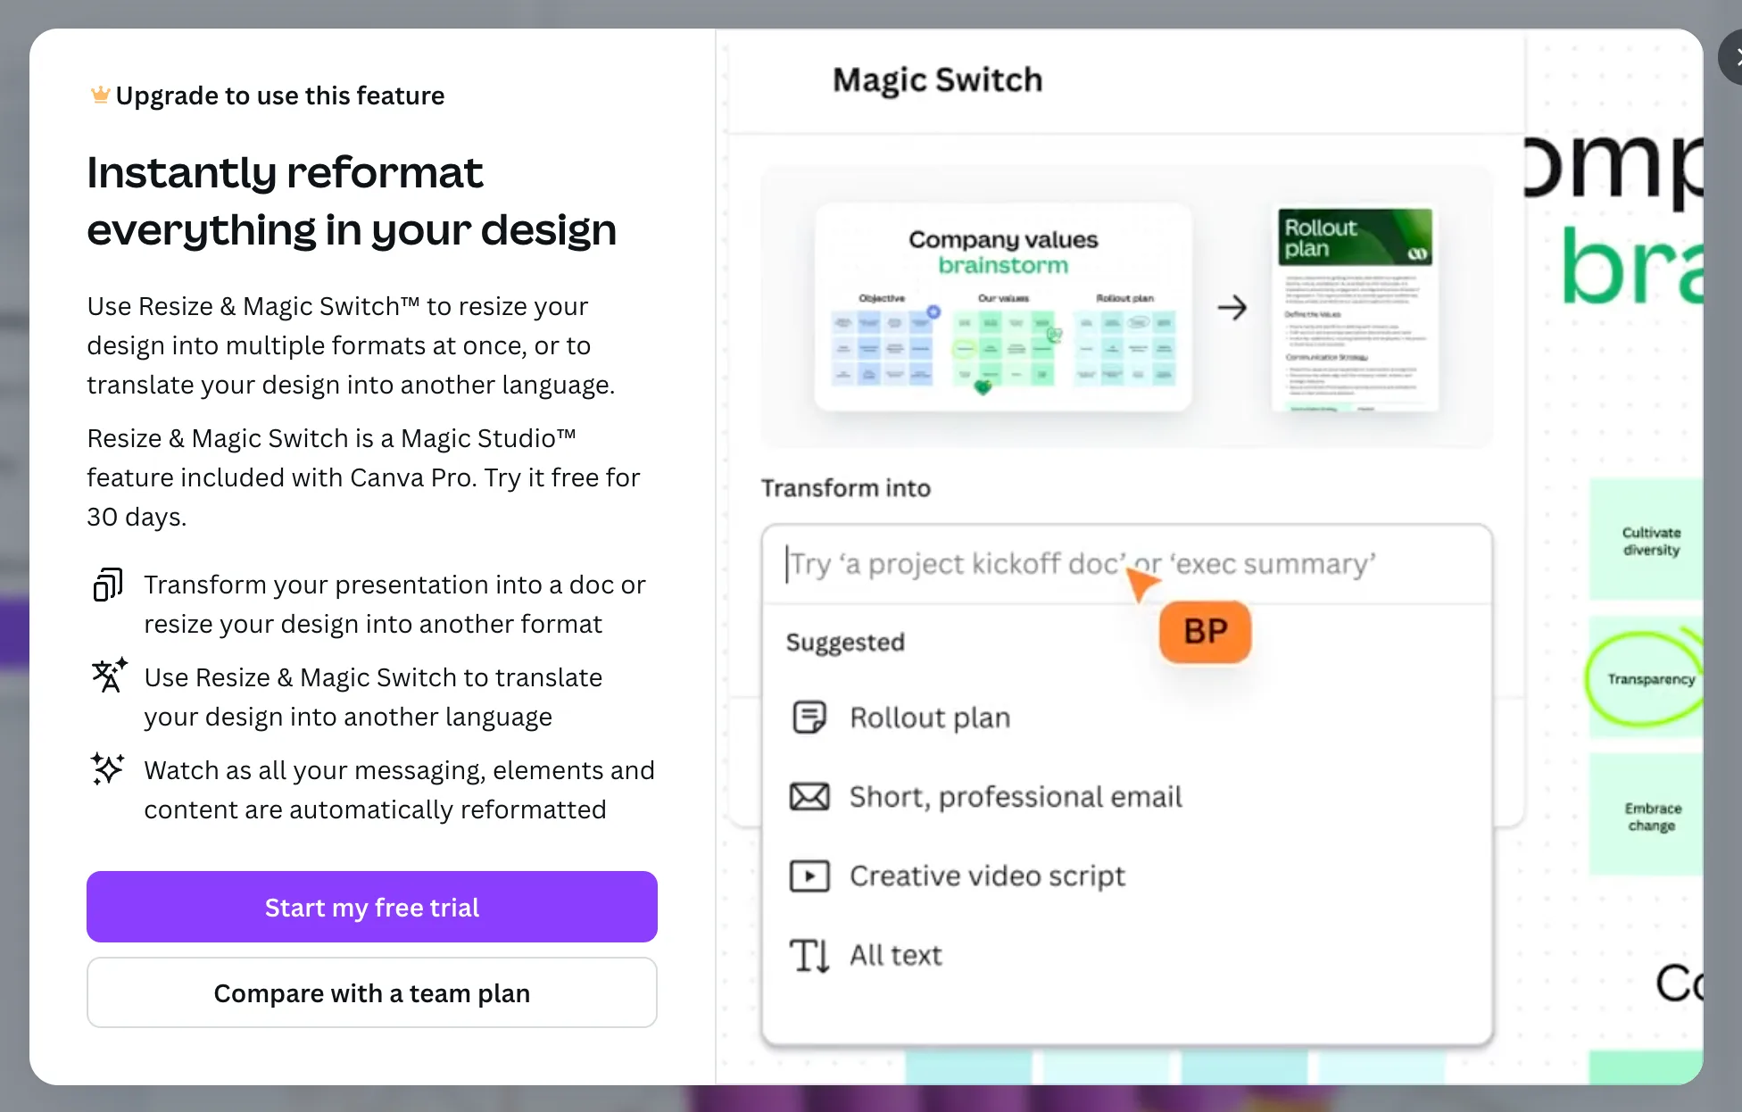Click the Company values brainstorm thumbnail
The width and height of the screenshot is (1742, 1112).
[1003, 307]
